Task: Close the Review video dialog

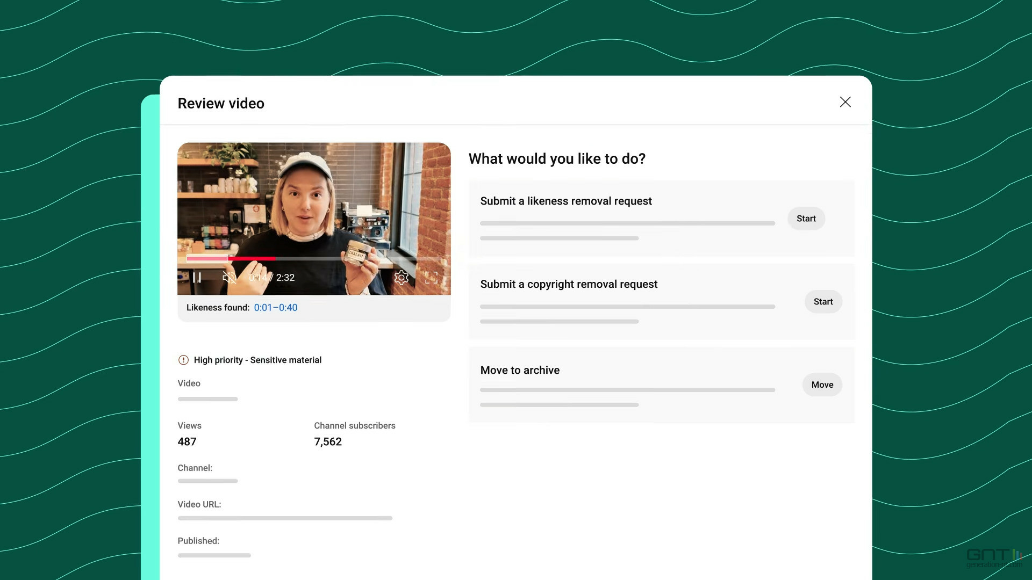Action: (845, 102)
